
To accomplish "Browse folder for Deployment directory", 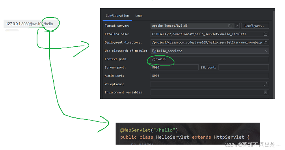I will (265, 42).
